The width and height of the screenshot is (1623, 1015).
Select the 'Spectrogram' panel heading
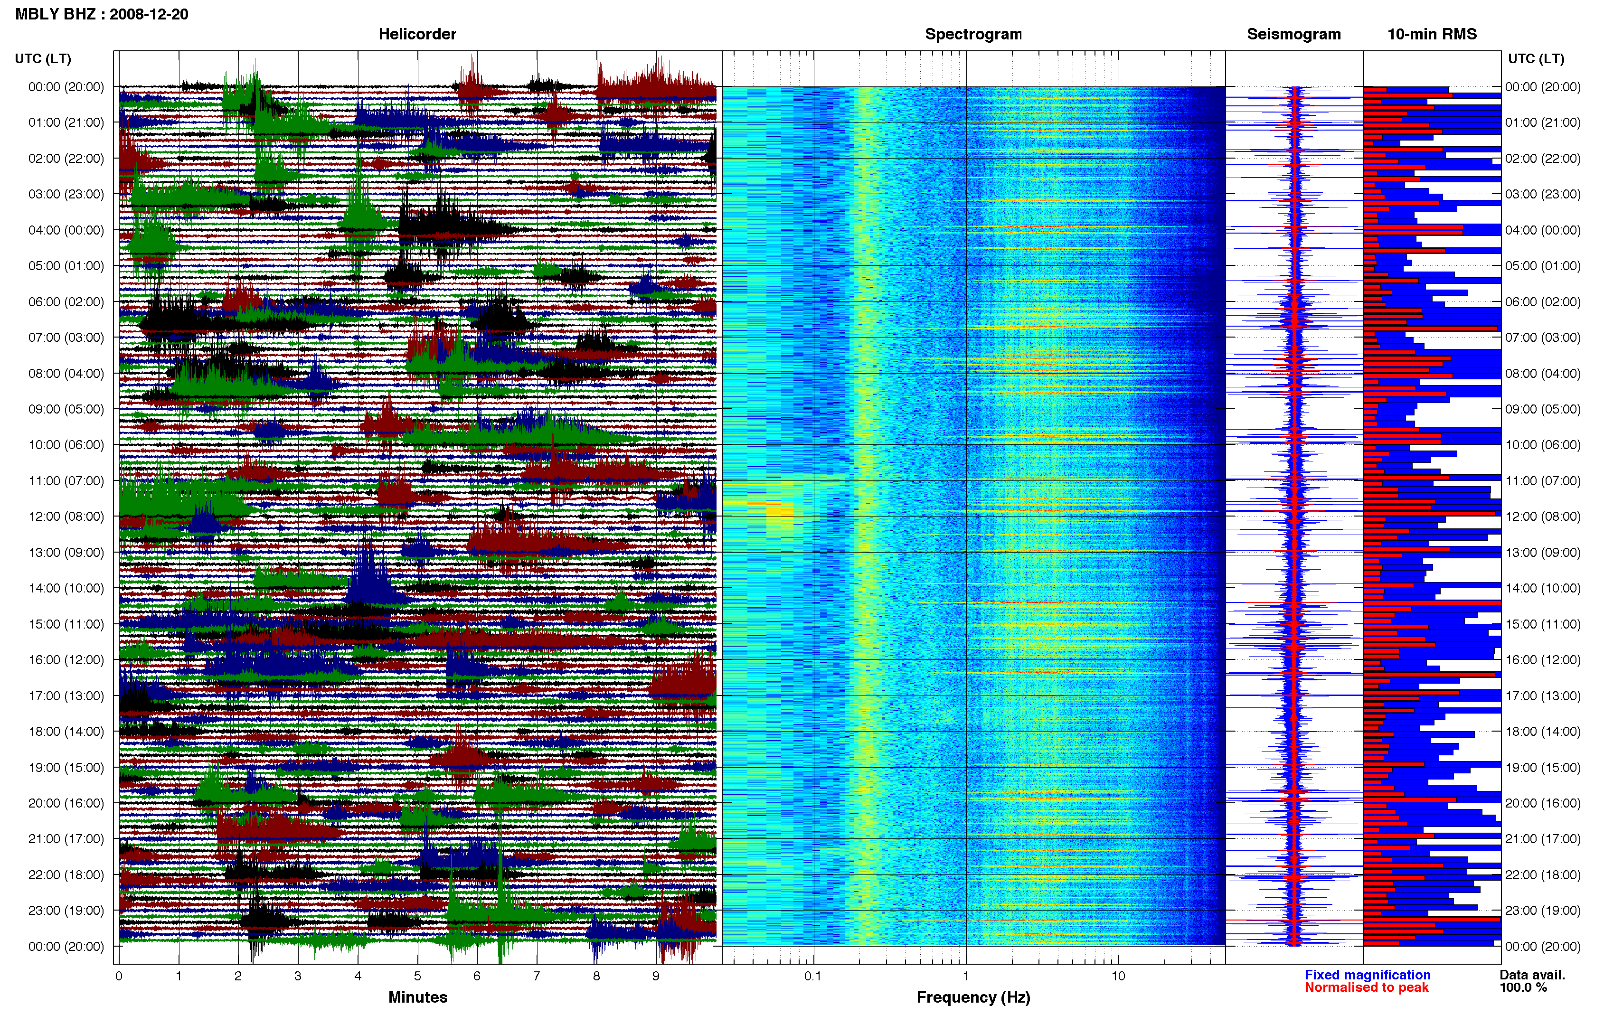click(972, 34)
